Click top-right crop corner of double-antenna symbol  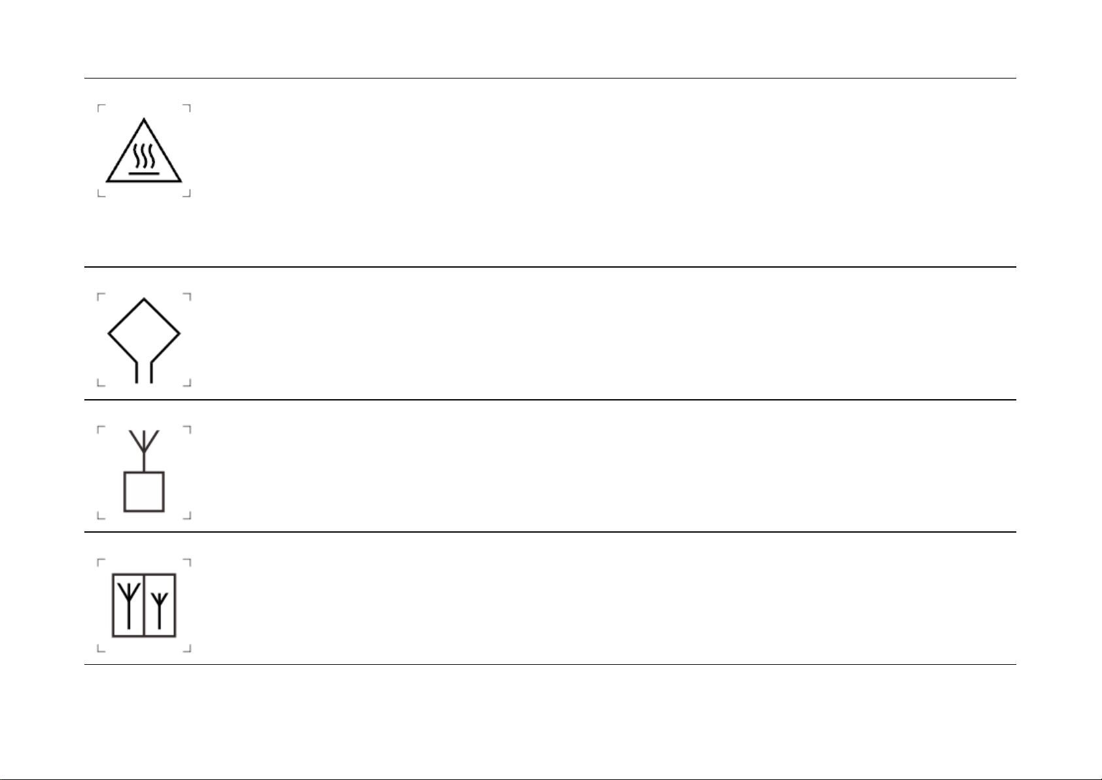pyautogui.click(x=188, y=561)
